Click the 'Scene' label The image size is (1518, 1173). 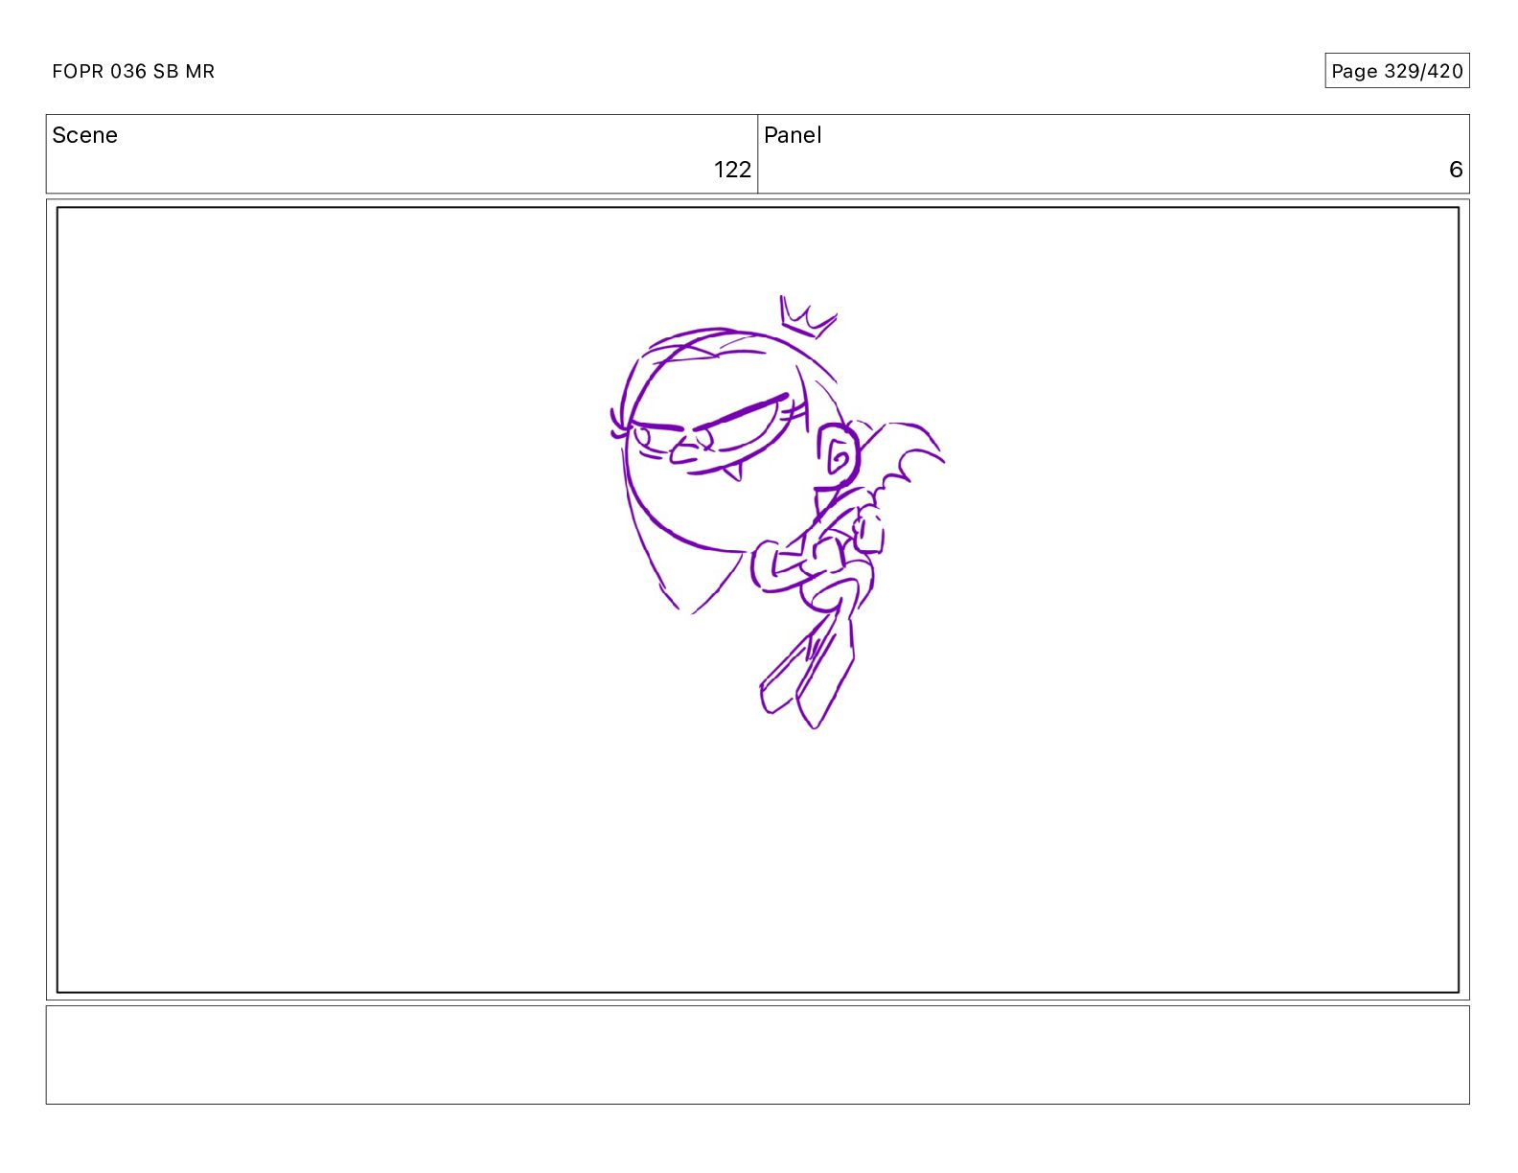(84, 135)
